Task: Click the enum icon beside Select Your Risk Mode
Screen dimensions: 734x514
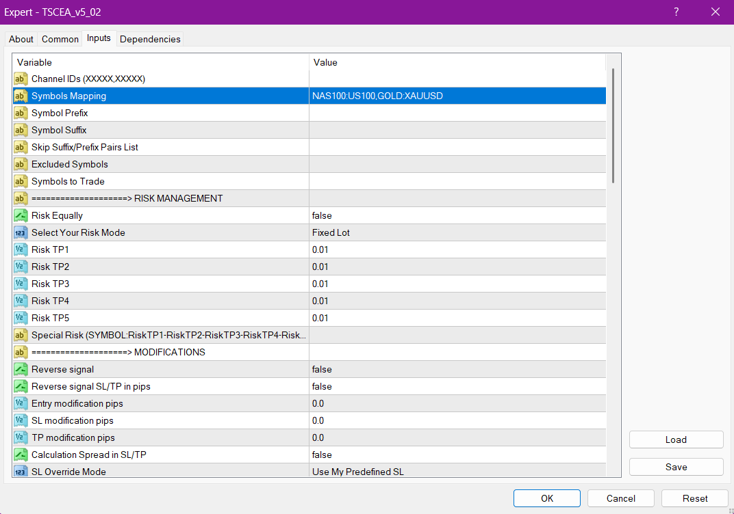Action: pyautogui.click(x=21, y=232)
